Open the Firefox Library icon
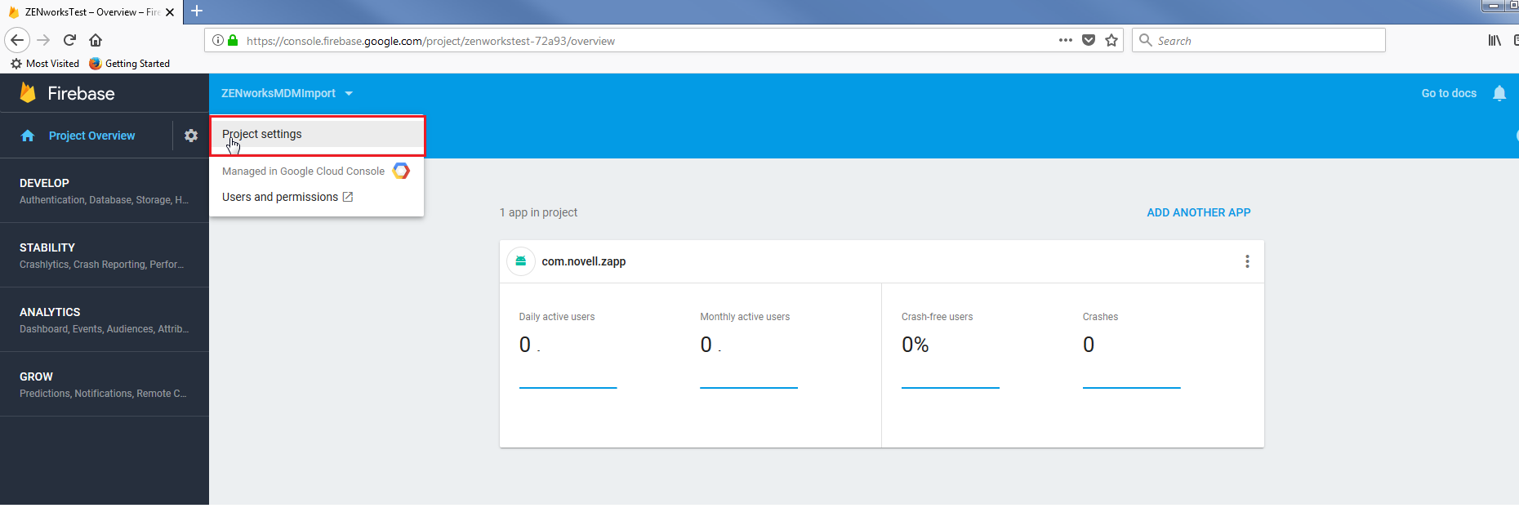 pos(1494,40)
